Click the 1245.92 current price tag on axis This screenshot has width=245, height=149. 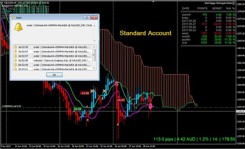(240, 111)
